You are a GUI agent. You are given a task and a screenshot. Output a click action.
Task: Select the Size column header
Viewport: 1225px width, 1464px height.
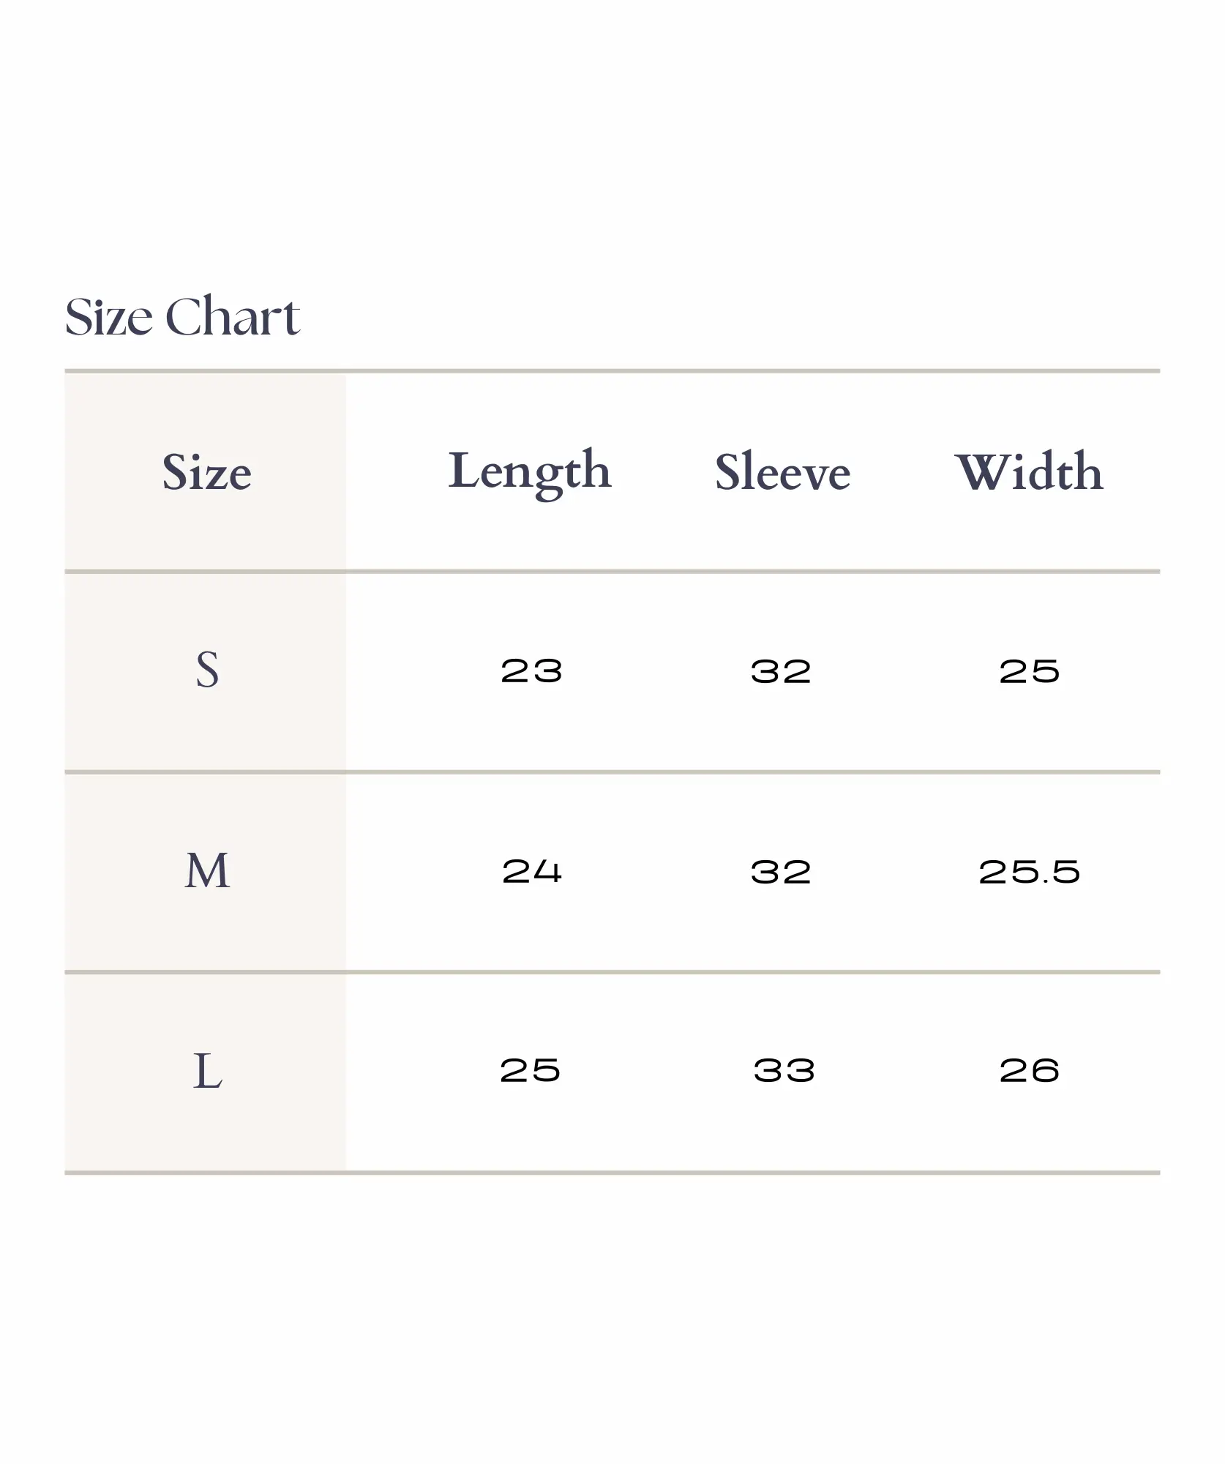click(x=207, y=472)
